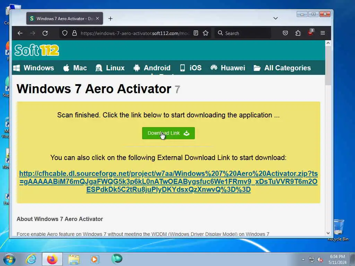The image size is (355, 266).
Task: Click the vertical scrollbar thumb
Action: (x=328, y=66)
